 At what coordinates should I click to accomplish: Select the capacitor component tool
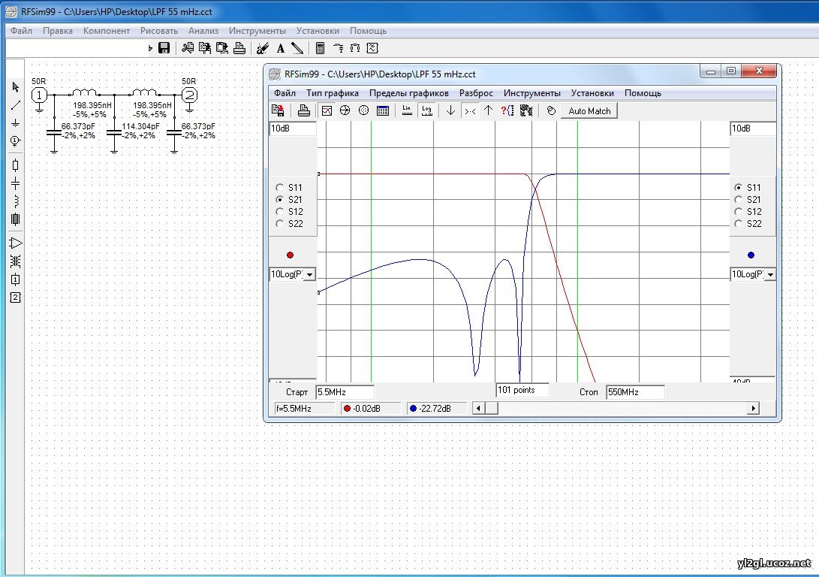[x=15, y=183]
